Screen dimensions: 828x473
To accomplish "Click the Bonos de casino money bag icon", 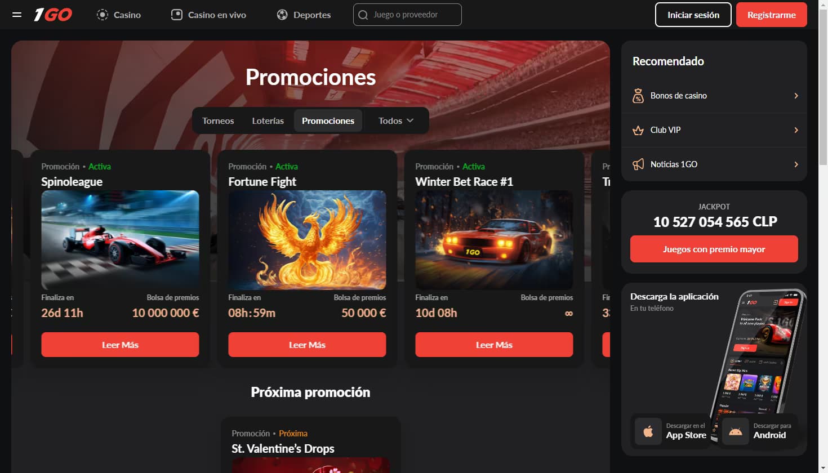I will coord(638,96).
